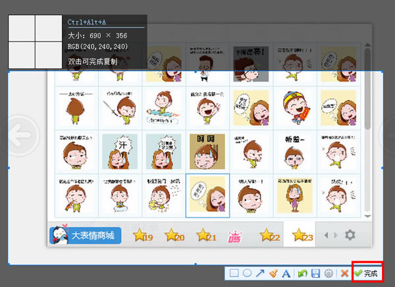Click the scrollbar down arrow in sticker panel
395x287 pixels.
367,216
